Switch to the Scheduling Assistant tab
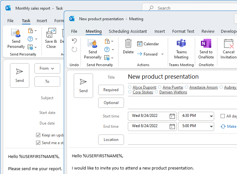This screenshot has width=237, height=174. [x=128, y=31]
